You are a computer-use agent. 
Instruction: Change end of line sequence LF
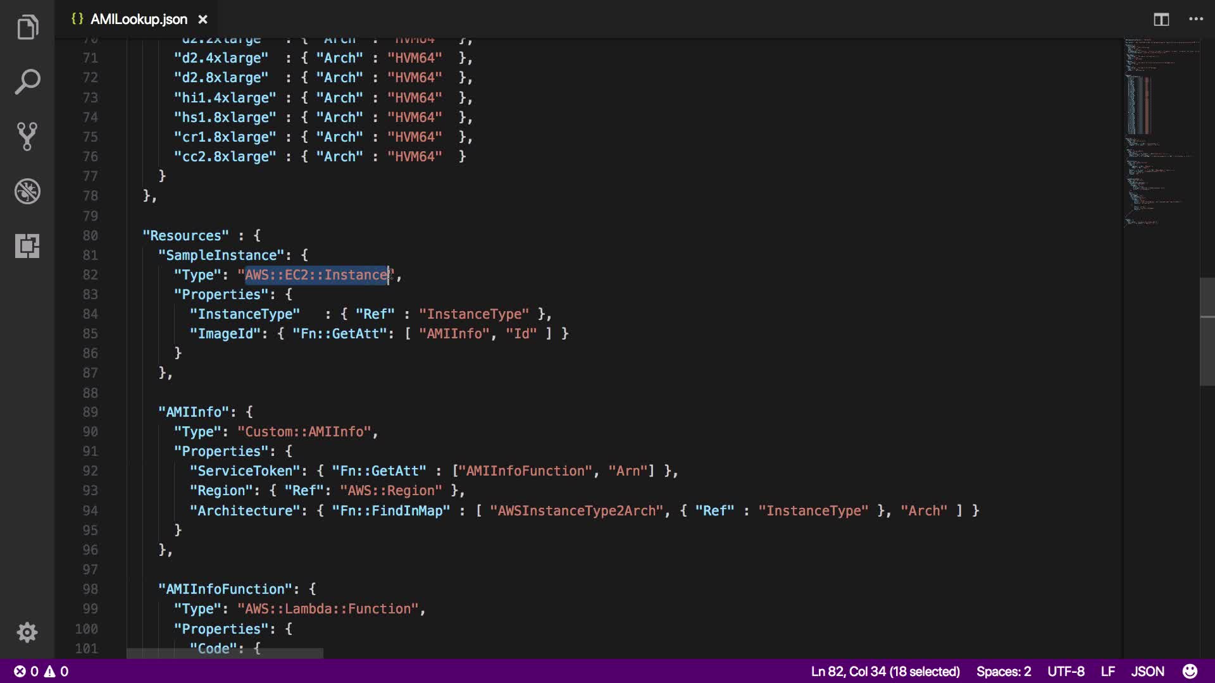(x=1107, y=671)
